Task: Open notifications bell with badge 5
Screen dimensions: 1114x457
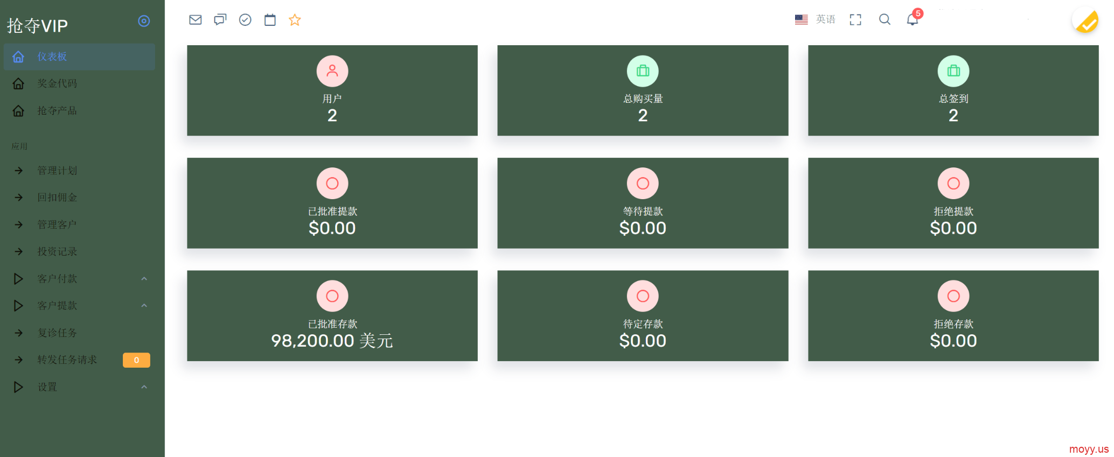Action: click(913, 19)
